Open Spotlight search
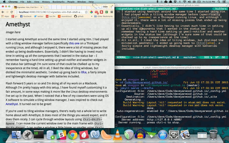This screenshot has width=229, height=143. pyautogui.click(x=219, y=2)
